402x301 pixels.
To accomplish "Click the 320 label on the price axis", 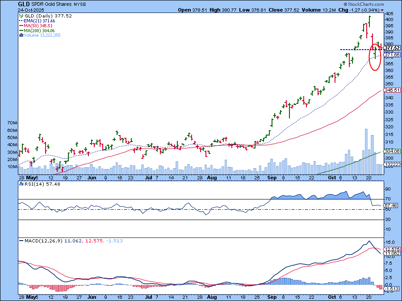I will (389, 127).
